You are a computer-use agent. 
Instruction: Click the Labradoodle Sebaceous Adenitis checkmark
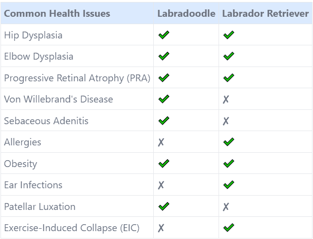click(x=164, y=121)
